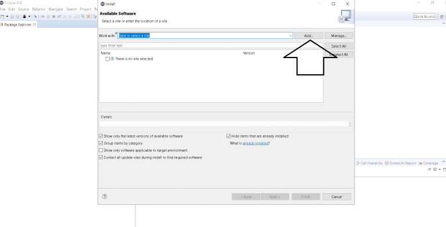The image size is (446, 227).
Task: Click the 'type filter text' field
Action: 211,45
